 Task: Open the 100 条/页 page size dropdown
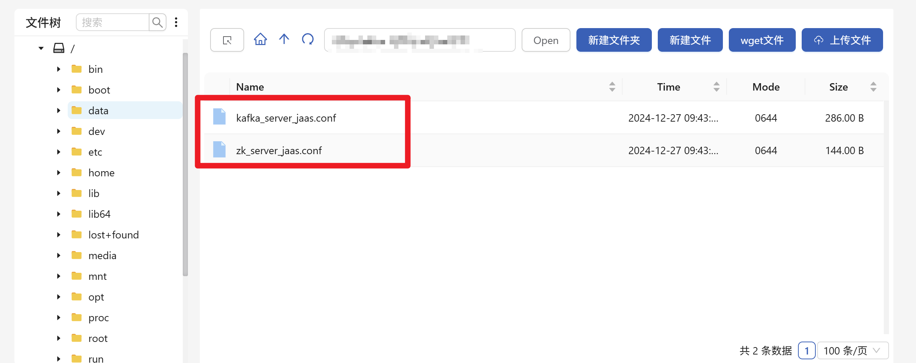pyautogui.click(x=853, y=350)
